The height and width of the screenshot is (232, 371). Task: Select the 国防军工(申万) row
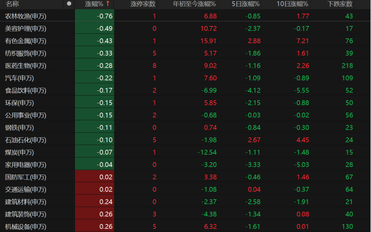click(x=25, y=177)
